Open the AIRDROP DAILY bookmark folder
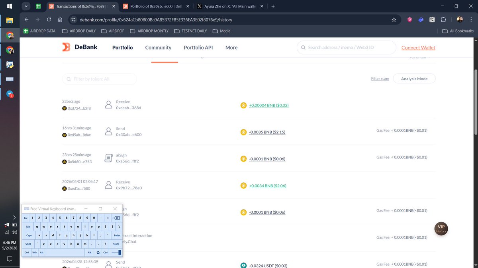This screenshot has height=268, width=478. [79, 31]
